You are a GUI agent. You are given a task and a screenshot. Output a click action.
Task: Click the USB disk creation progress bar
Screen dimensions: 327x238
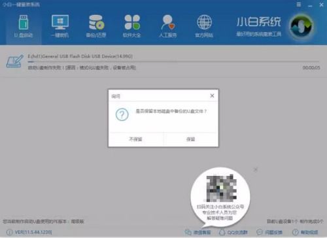(173, 62)
